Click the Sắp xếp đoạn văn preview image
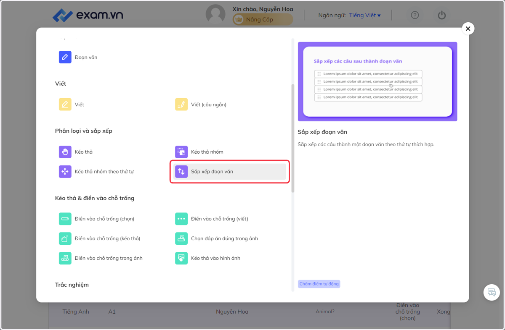Image resolution: width=505 pixels, height=330 pixels. (x=377, y=81)
